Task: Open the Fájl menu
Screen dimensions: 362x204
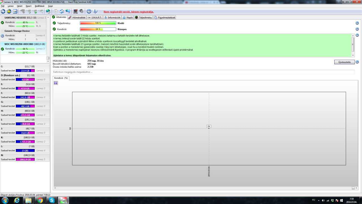Action: click(x=3, y=6)
